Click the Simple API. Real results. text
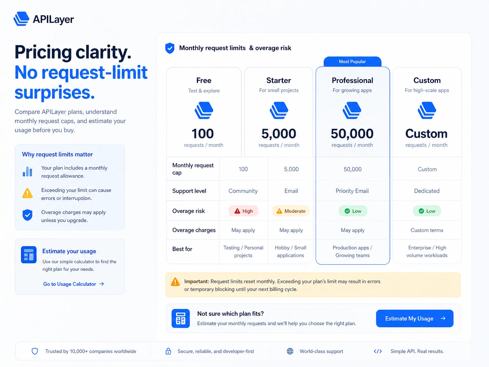Viewport: 489px width, 367px height. [417, 351]
